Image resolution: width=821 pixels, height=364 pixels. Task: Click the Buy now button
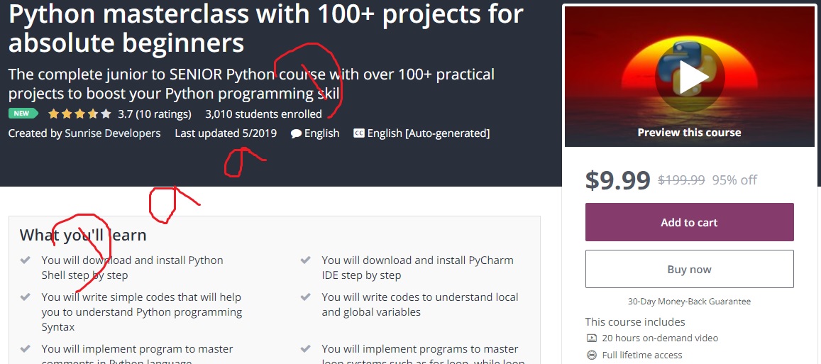[x=689, y=269]
